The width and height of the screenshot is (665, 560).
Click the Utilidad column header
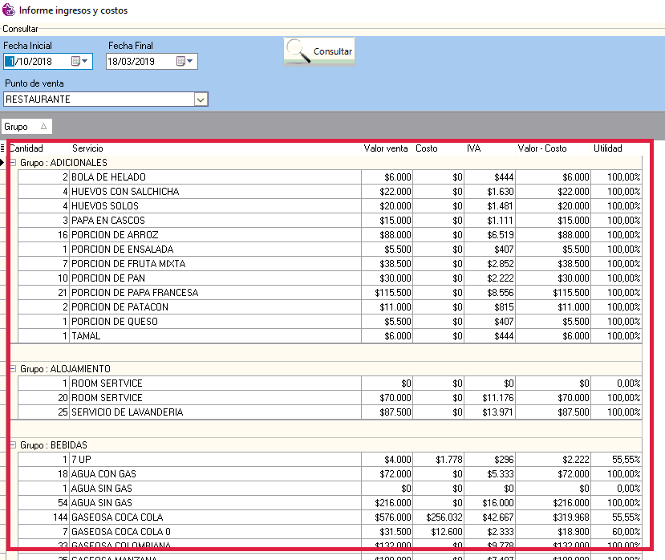(607, 148)
